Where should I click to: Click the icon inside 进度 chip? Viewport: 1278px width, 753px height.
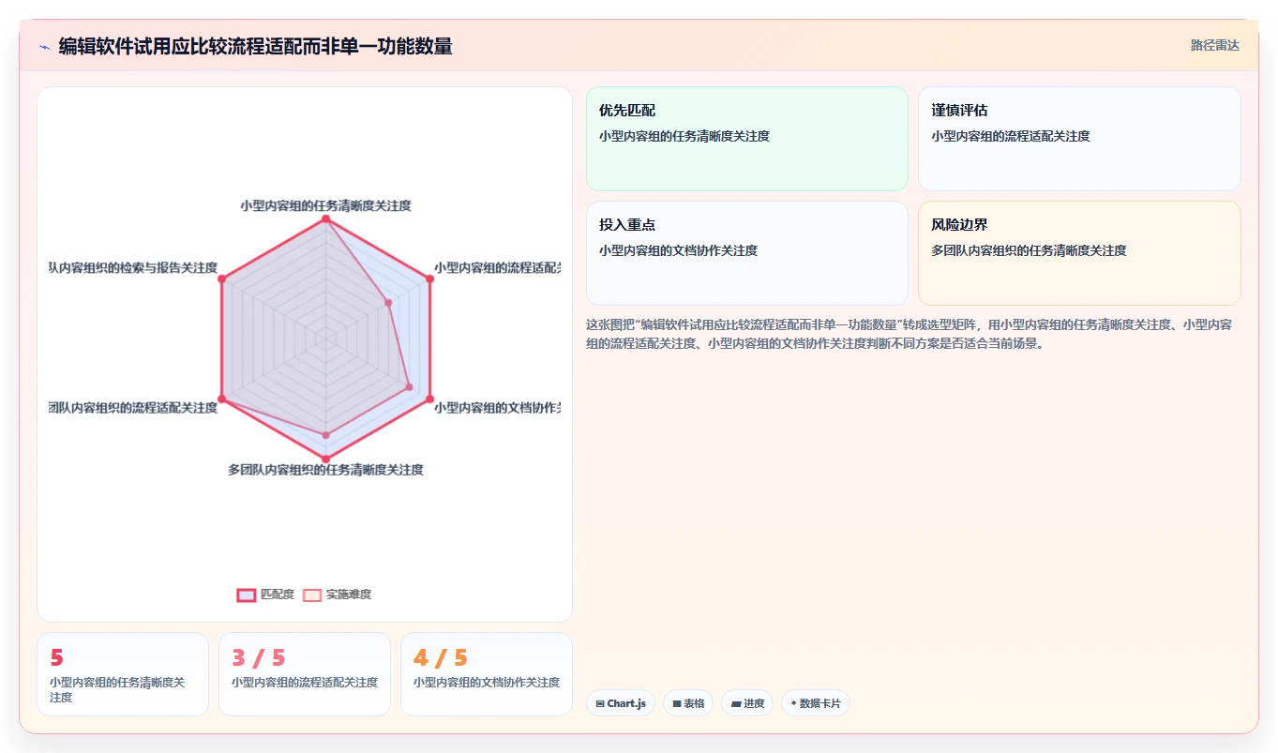point(736,703)
